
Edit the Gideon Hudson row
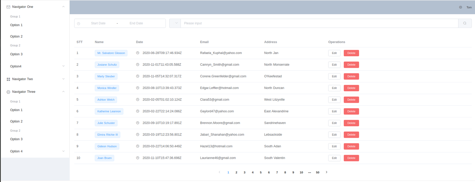(x=334, y=146)
